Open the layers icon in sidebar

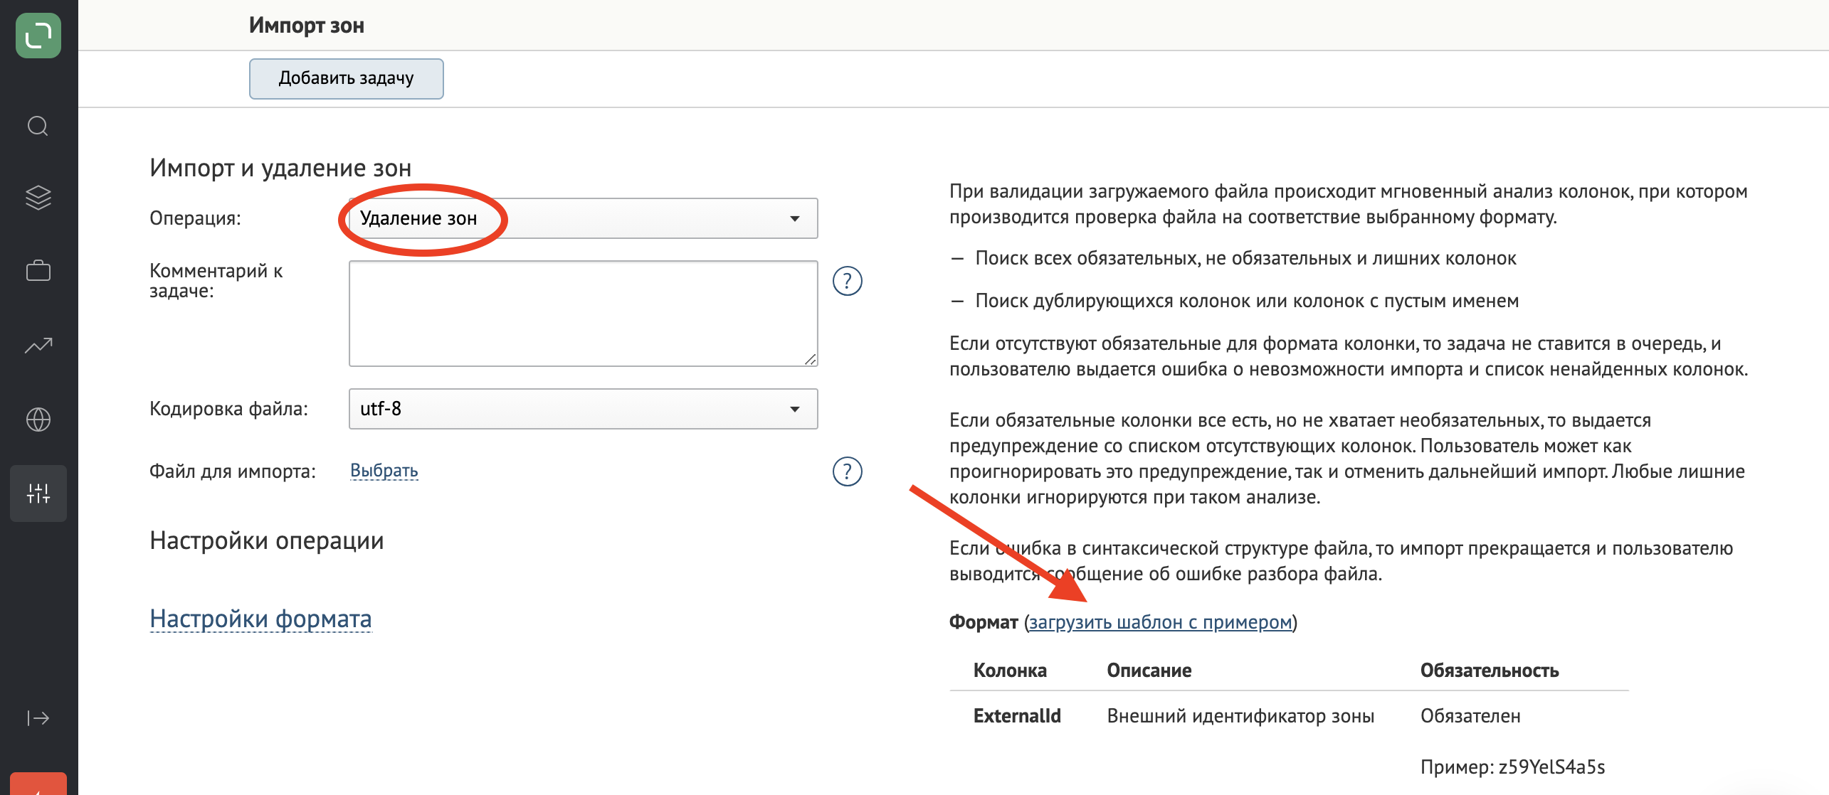point(38,198)
